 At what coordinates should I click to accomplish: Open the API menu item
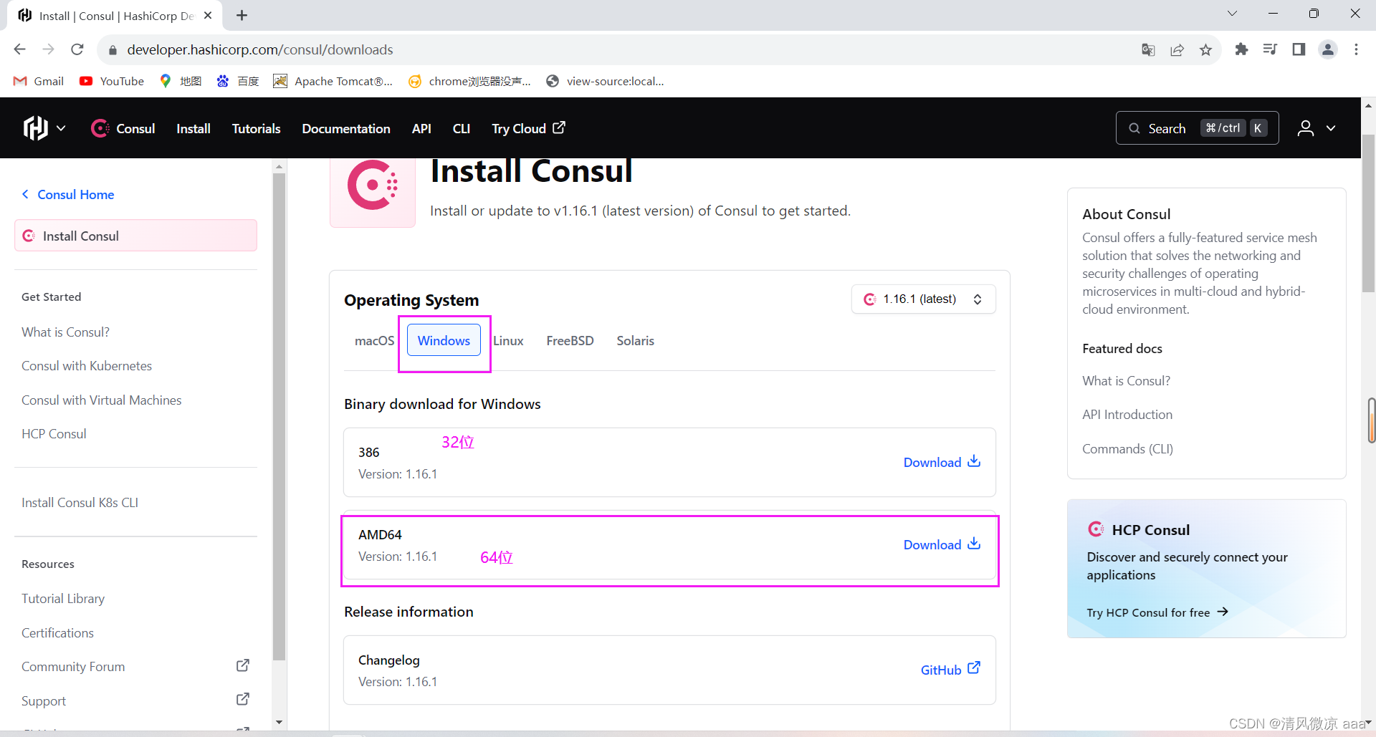pyautogui.click(x=421, y=128)
